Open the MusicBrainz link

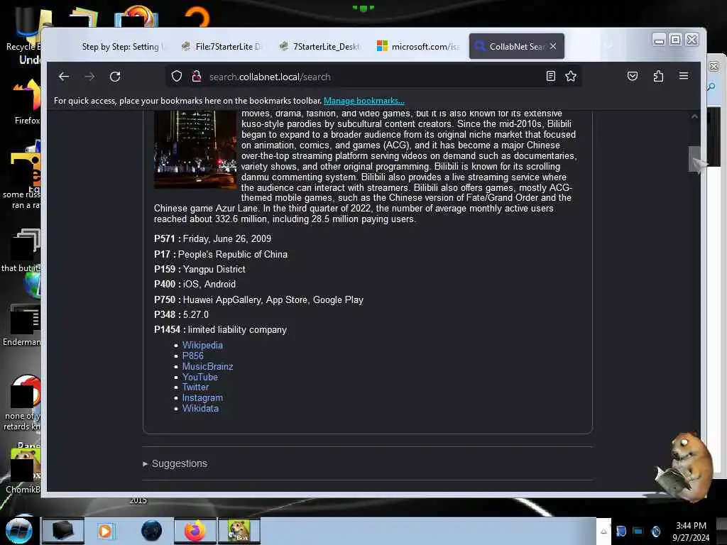pos(207,367)
